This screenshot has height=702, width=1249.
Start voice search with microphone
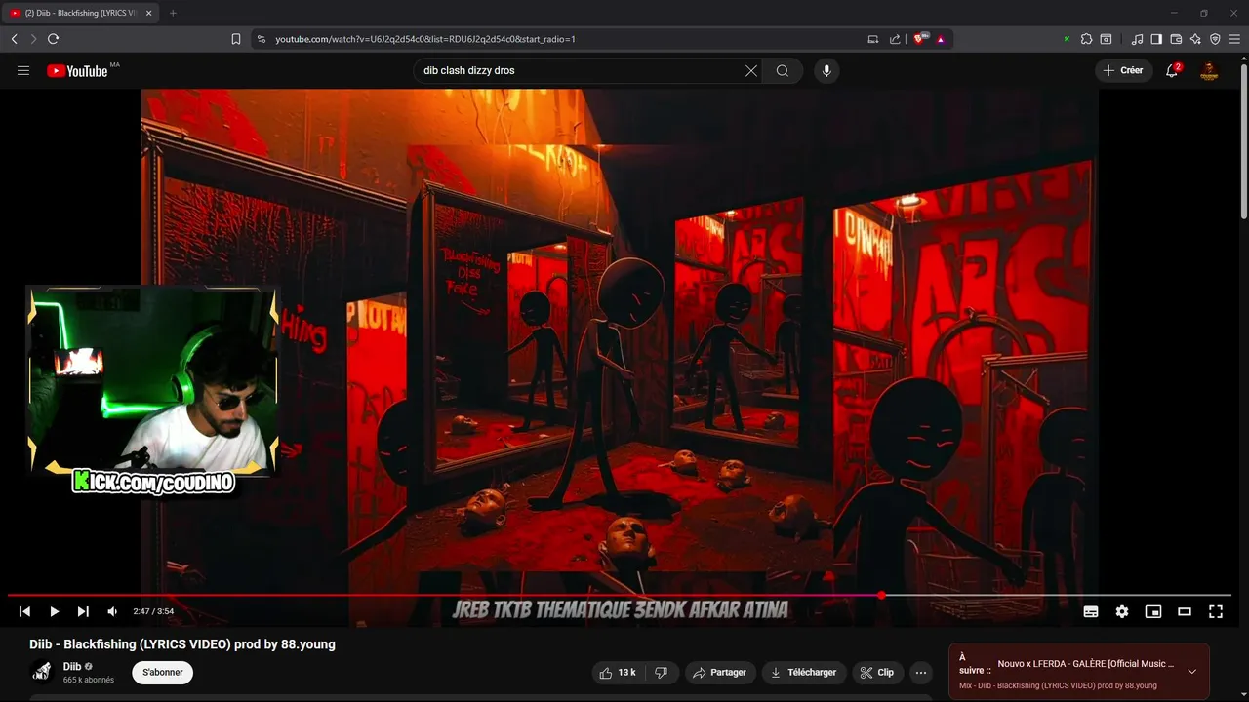tap(826, 70)
